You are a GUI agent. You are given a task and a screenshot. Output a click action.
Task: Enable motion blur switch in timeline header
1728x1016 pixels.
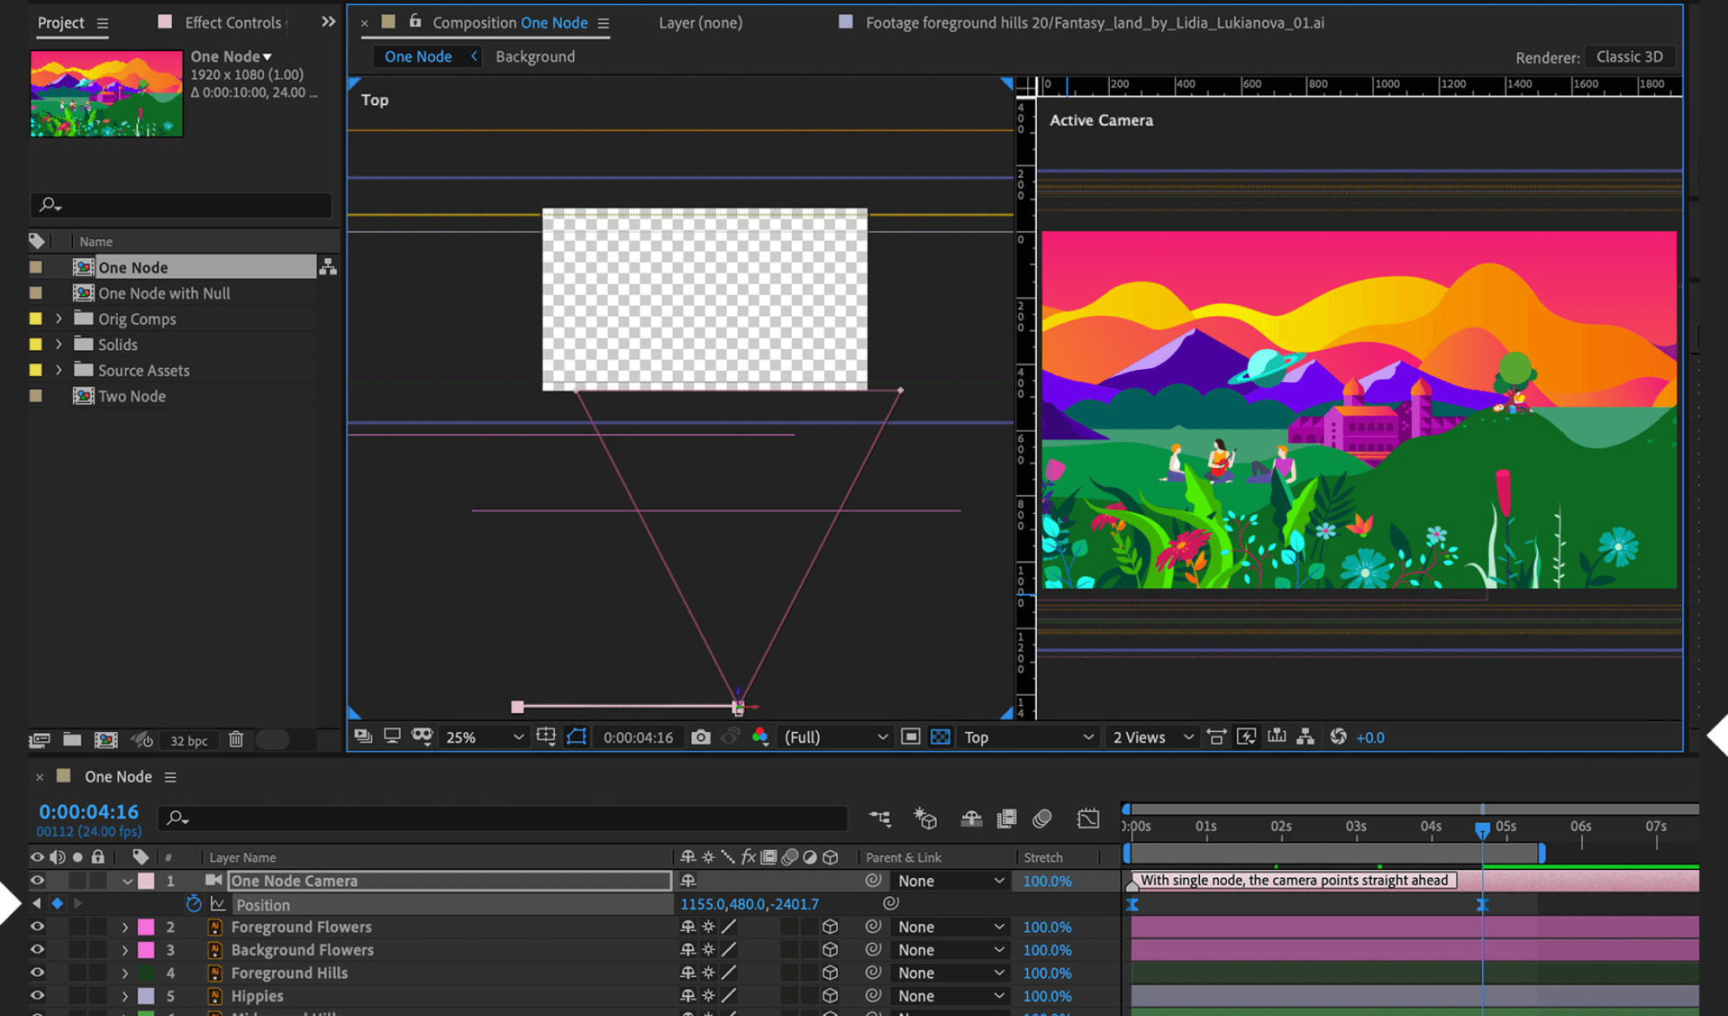[1042, 818]
